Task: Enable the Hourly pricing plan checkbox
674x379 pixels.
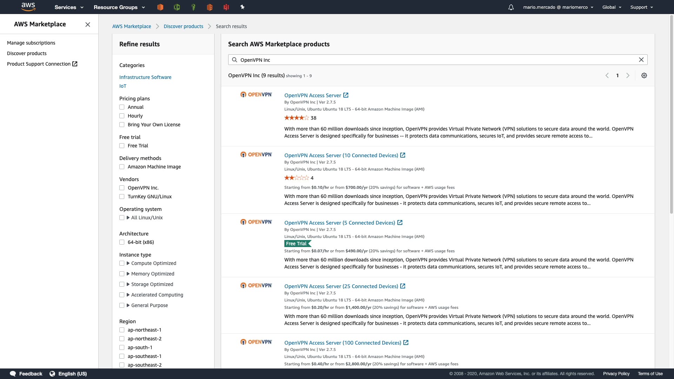Action: (x=122, y=116)
